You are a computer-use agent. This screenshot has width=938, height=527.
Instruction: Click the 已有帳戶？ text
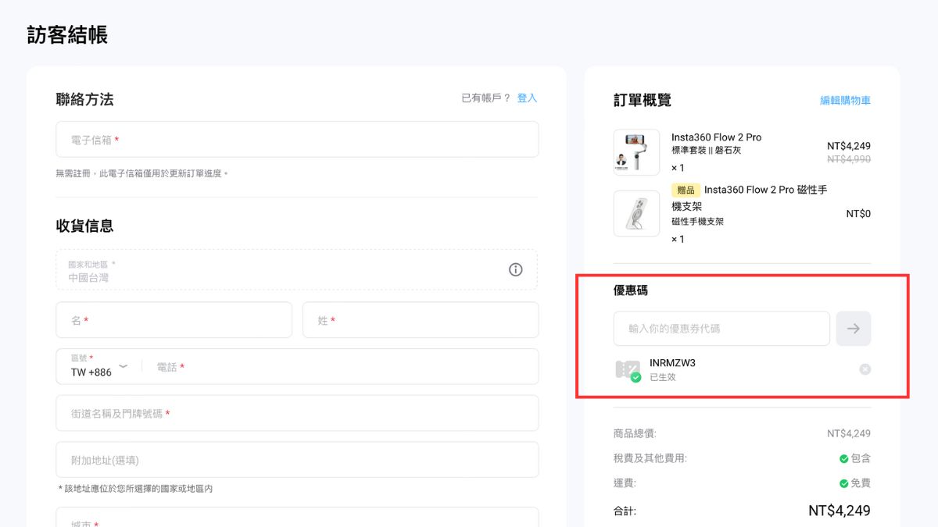tap(485, 98)
